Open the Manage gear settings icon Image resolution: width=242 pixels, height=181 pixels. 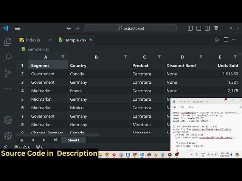point(8,135)
